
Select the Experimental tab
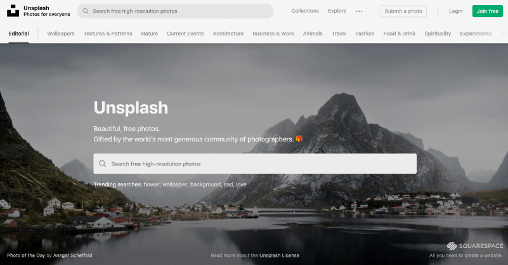[476, 34]
